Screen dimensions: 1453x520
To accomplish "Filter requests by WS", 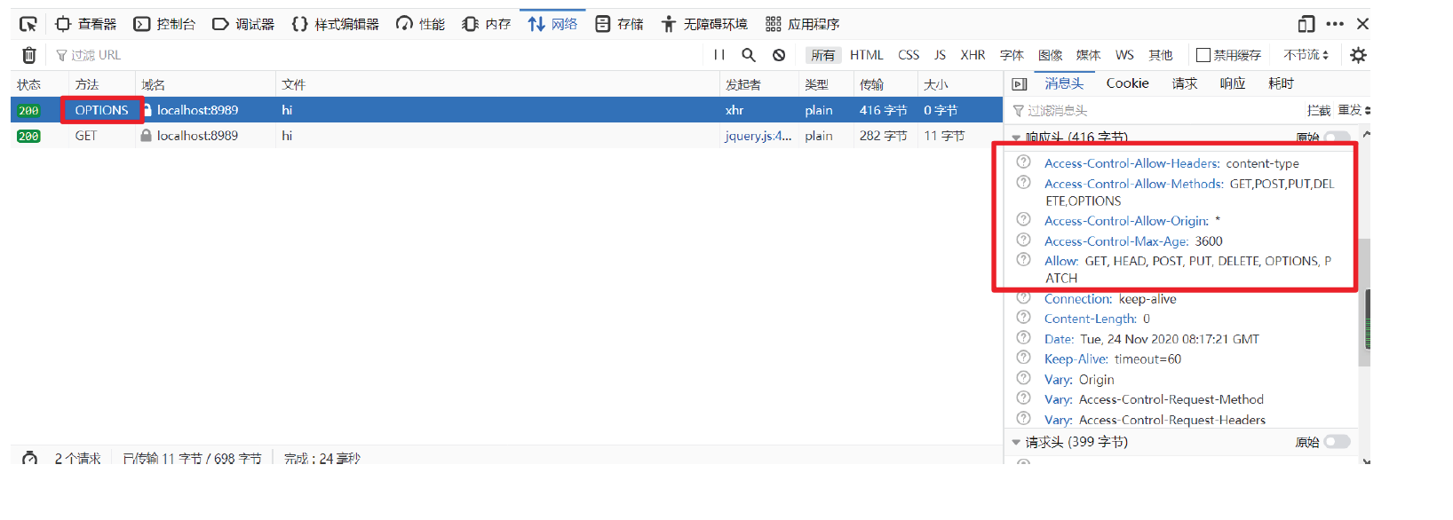I will click(x=1124, y=55).
